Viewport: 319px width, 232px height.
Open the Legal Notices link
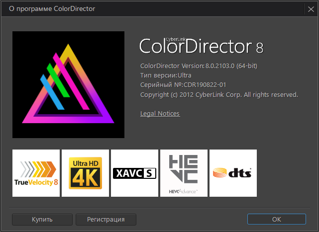[x=160, y=114]
